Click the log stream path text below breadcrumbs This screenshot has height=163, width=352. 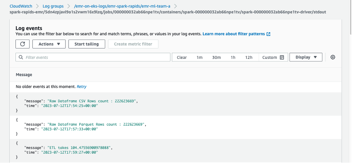pos(168,12)
